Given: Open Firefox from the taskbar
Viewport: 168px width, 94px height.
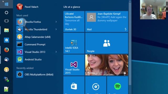Looking at the screenshot, I should pos(6,50).
